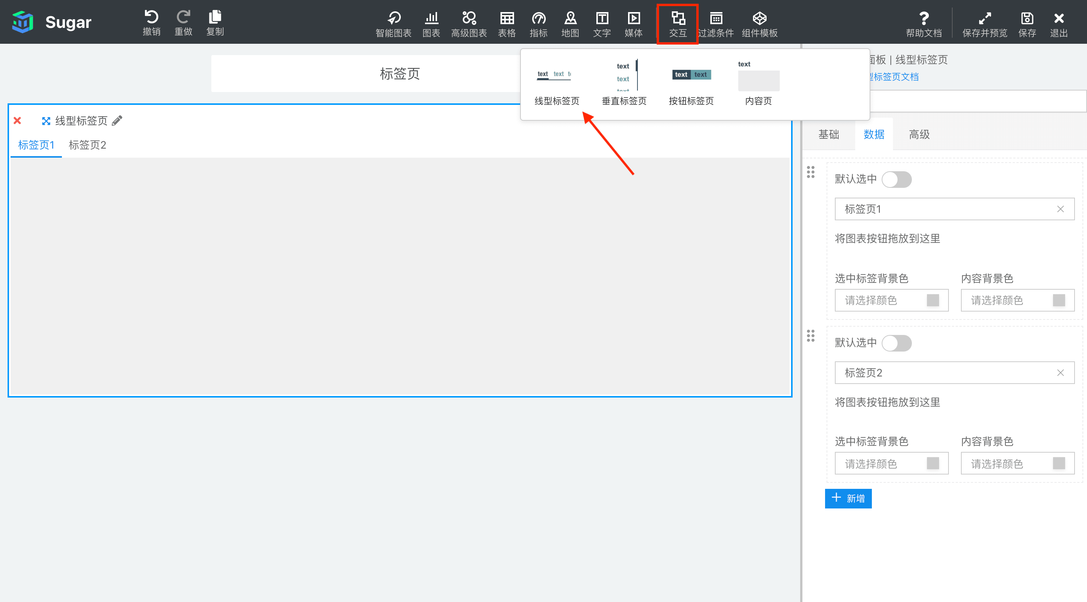Toggle 默认选中 switch for 标签页2
Image resolution: width=1087 pixels, height=602 pixels.
pos(896,343)
